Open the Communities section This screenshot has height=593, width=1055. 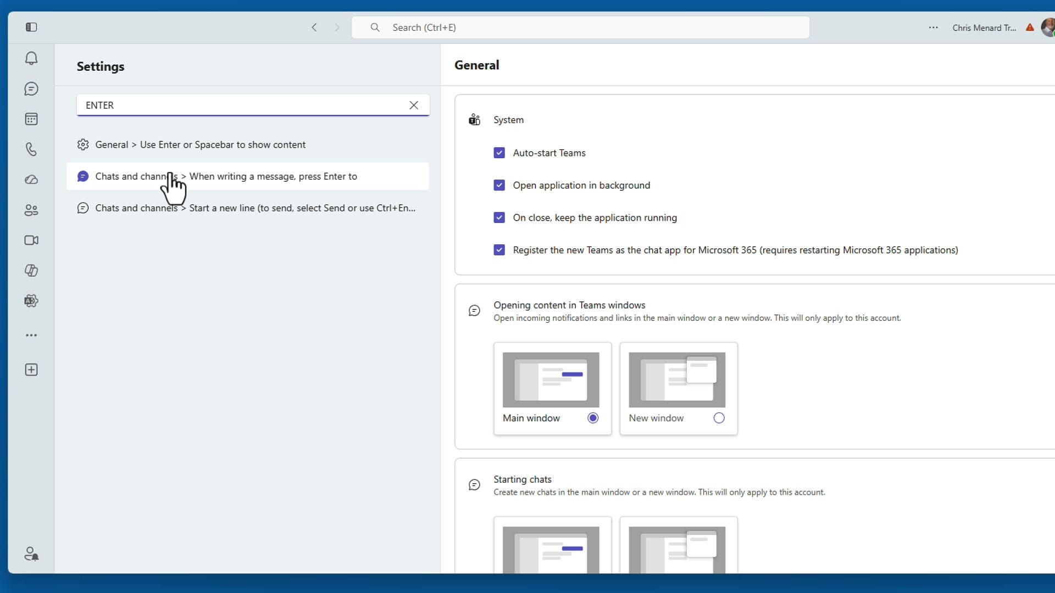coord(31,210)
